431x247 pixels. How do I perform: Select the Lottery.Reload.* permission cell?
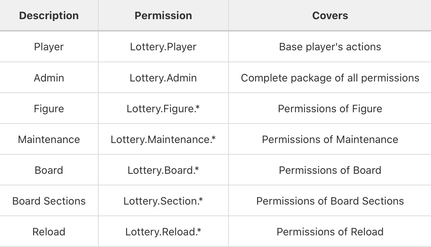[163, 231]
